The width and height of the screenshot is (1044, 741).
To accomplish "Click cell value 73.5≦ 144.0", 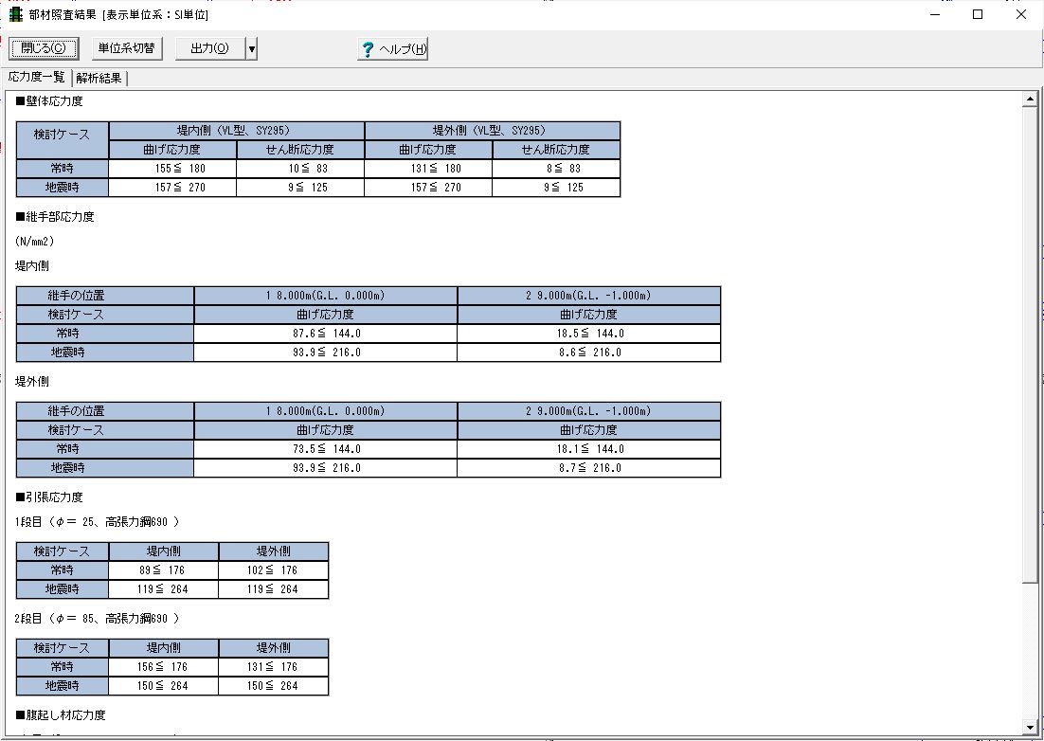I will [326, 449].
